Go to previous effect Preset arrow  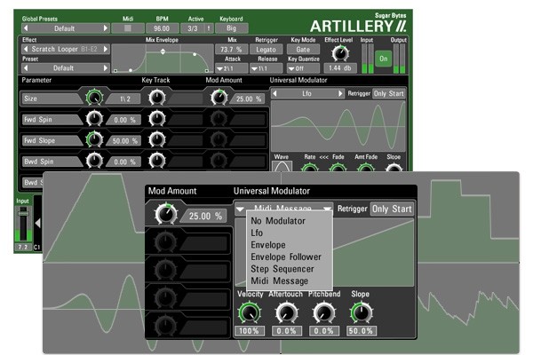(26, 68)
